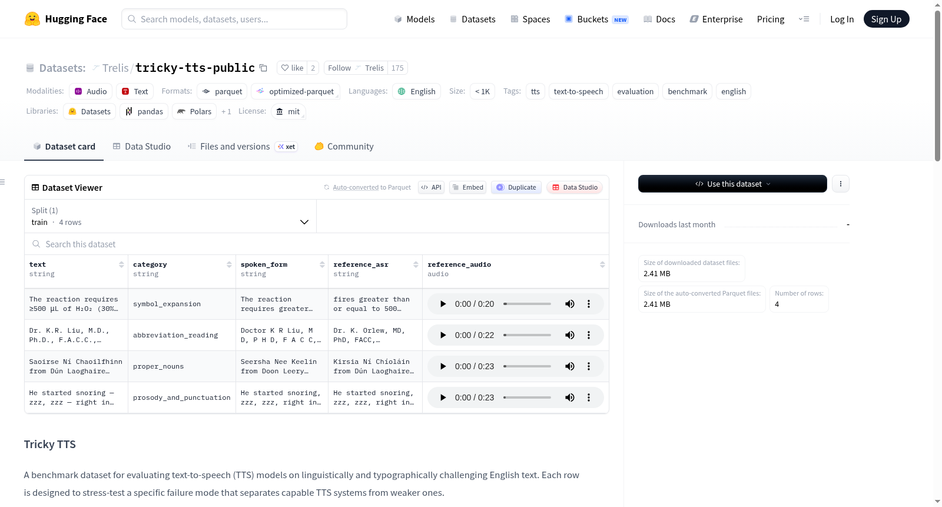This screenshot has height=507, width=942.
Task: Expand the extra navigation menu icon
Action: [x=804, y=19]
